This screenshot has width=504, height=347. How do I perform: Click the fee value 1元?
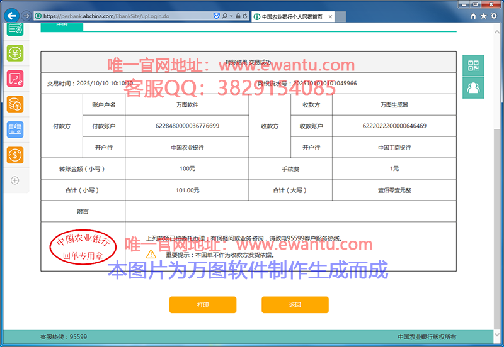(x=394, y=168)
